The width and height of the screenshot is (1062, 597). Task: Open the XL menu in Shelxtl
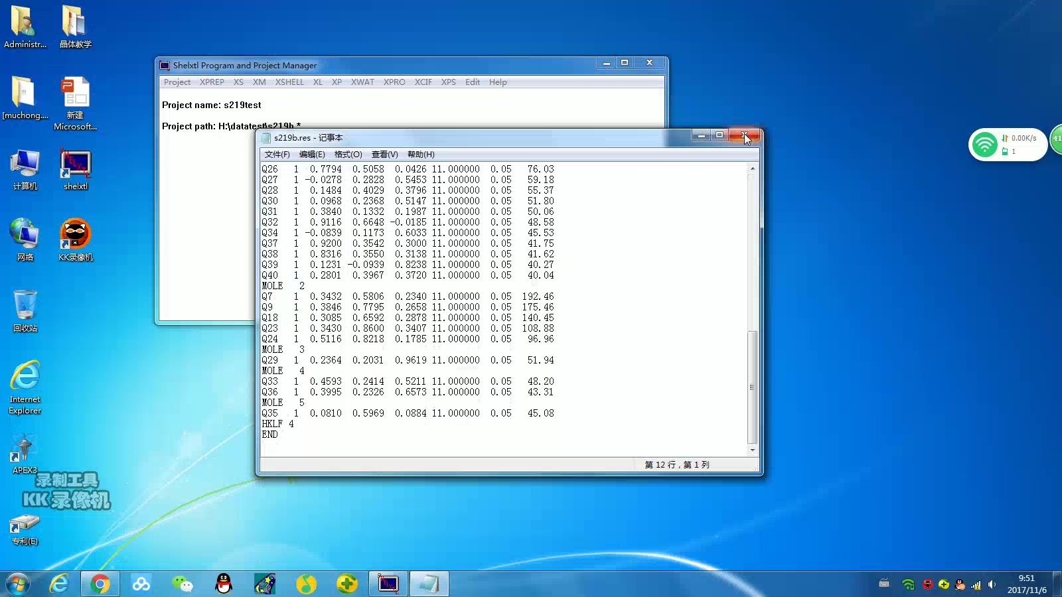pos(318,82)
